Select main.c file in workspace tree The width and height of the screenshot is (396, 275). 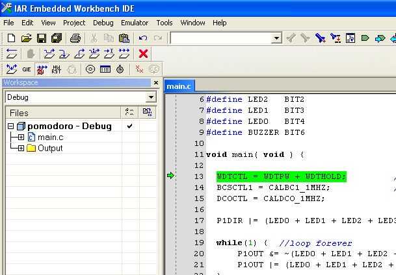click(51, 137)
